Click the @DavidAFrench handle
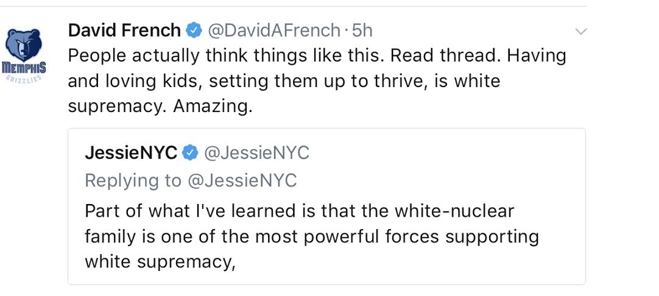 [x=274, y=30]
